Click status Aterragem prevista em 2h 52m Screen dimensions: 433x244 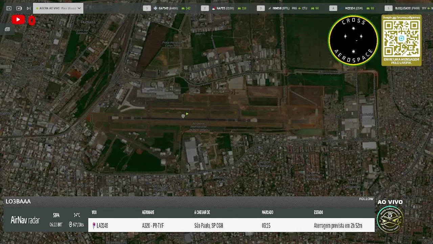click(338, 225)
